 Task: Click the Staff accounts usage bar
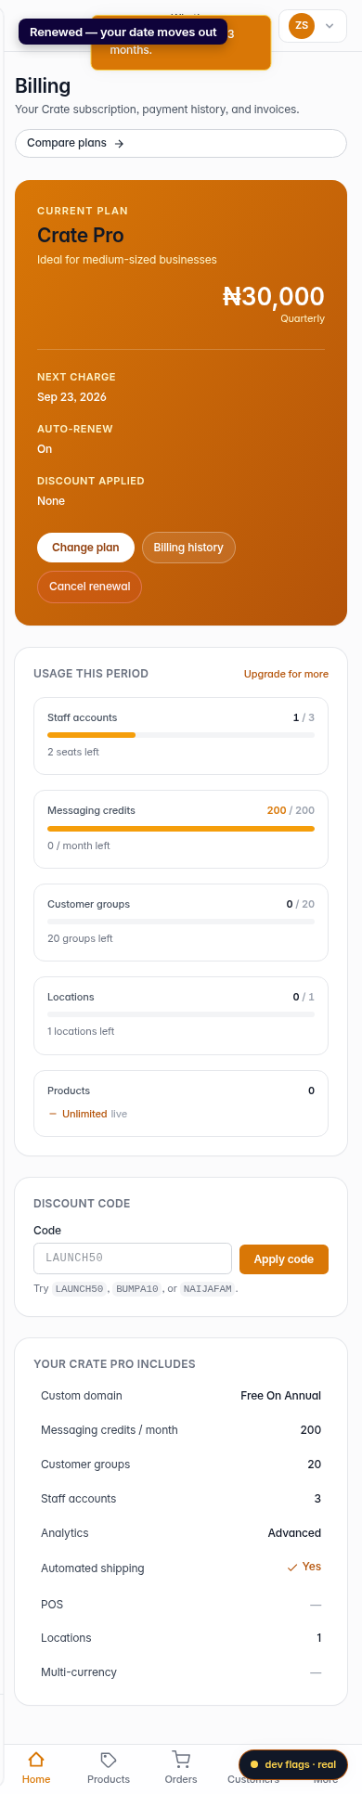coord(181,735)
